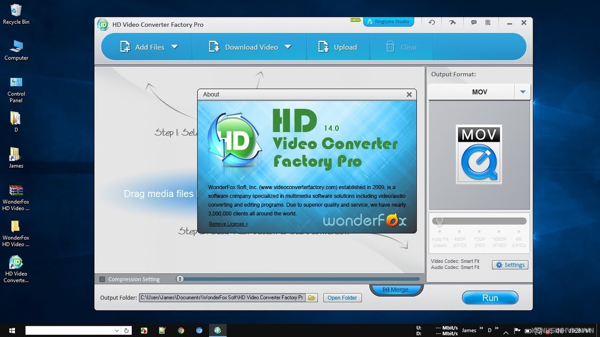Click the taskbar address refresh icon
Screen dimensions: 600x337
click(x=126, y=330)
